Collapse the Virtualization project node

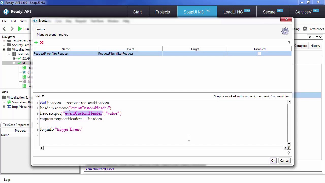point(4,50)
